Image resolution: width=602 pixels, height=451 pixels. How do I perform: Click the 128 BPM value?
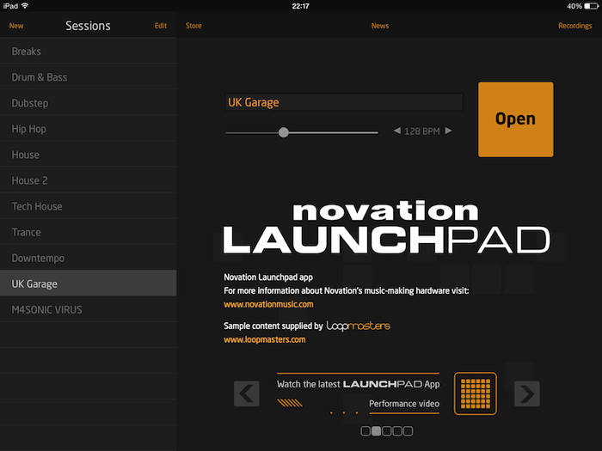(x=422, y=131)
